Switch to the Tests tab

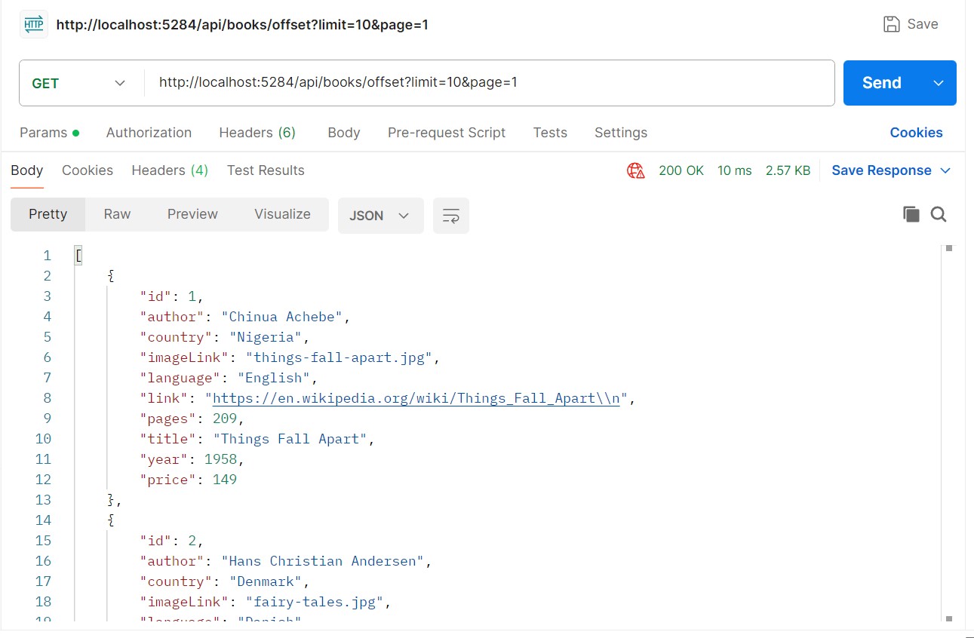[550, 133]
